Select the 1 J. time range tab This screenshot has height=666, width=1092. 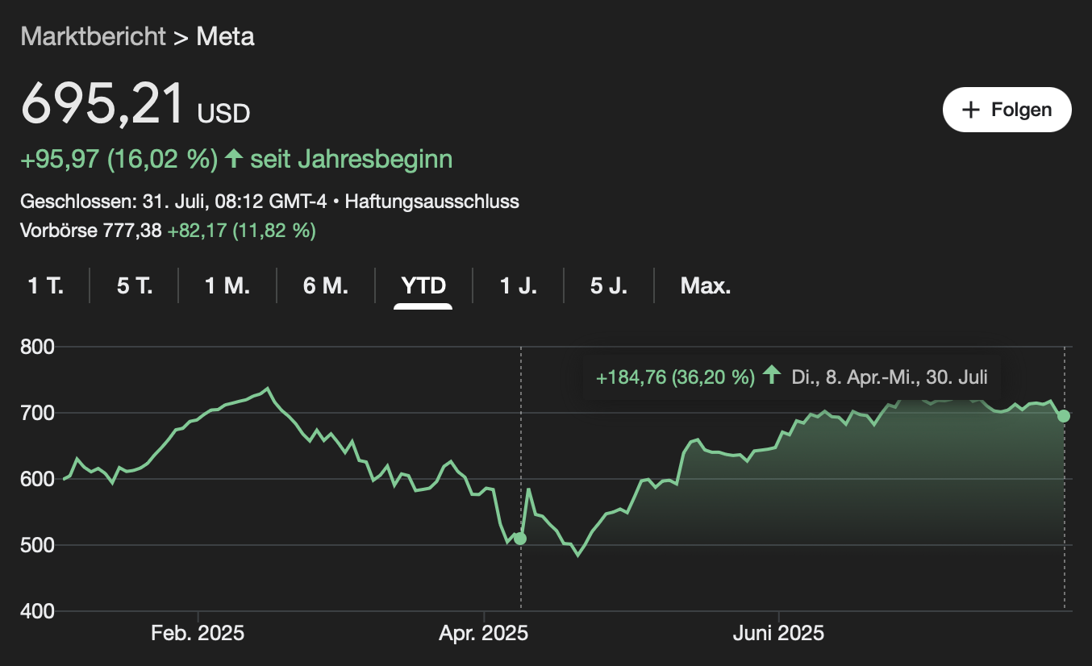[519, 285]
